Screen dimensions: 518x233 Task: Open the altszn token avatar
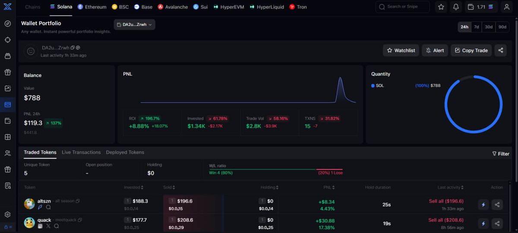(x=29, y=204)
